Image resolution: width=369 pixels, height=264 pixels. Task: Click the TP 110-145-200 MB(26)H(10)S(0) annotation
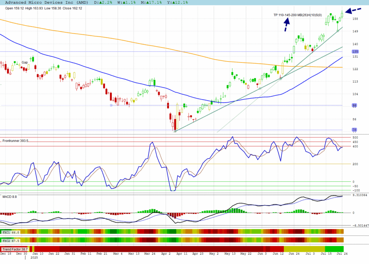(x=297, y=15)
